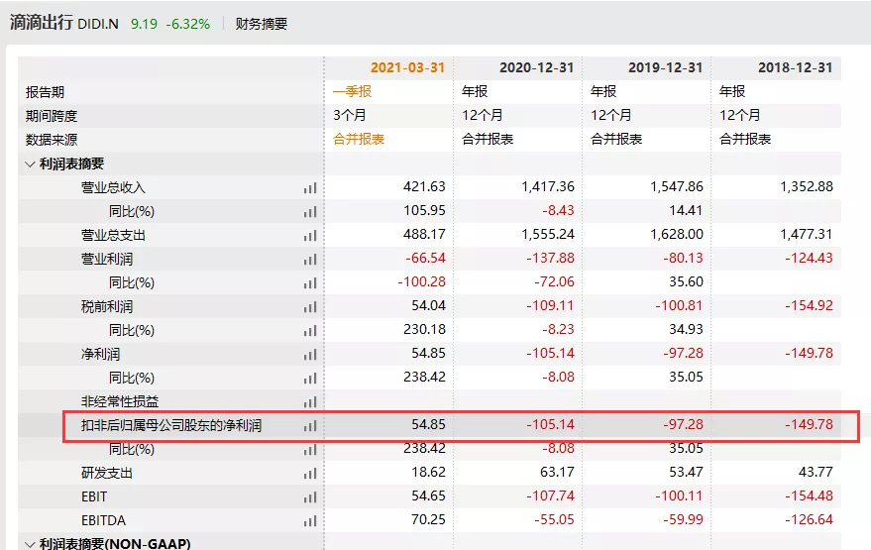Click the 3个月 period cell
The image size is (871, 550).
click(x=350, y=115)
